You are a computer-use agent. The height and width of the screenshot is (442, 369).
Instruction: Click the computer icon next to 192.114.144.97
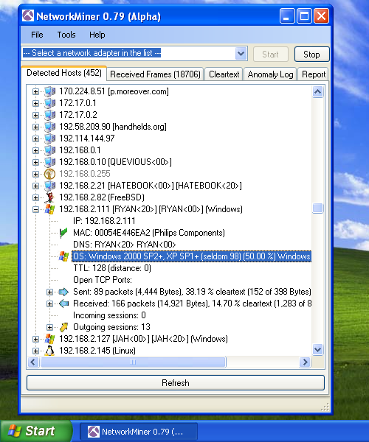click(x=49, y=138)
